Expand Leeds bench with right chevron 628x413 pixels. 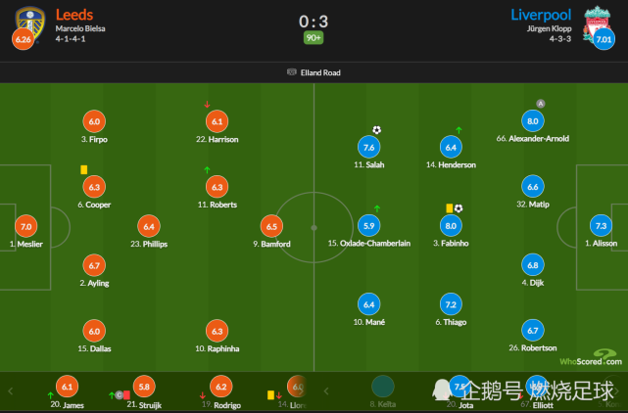pos(301,391)
